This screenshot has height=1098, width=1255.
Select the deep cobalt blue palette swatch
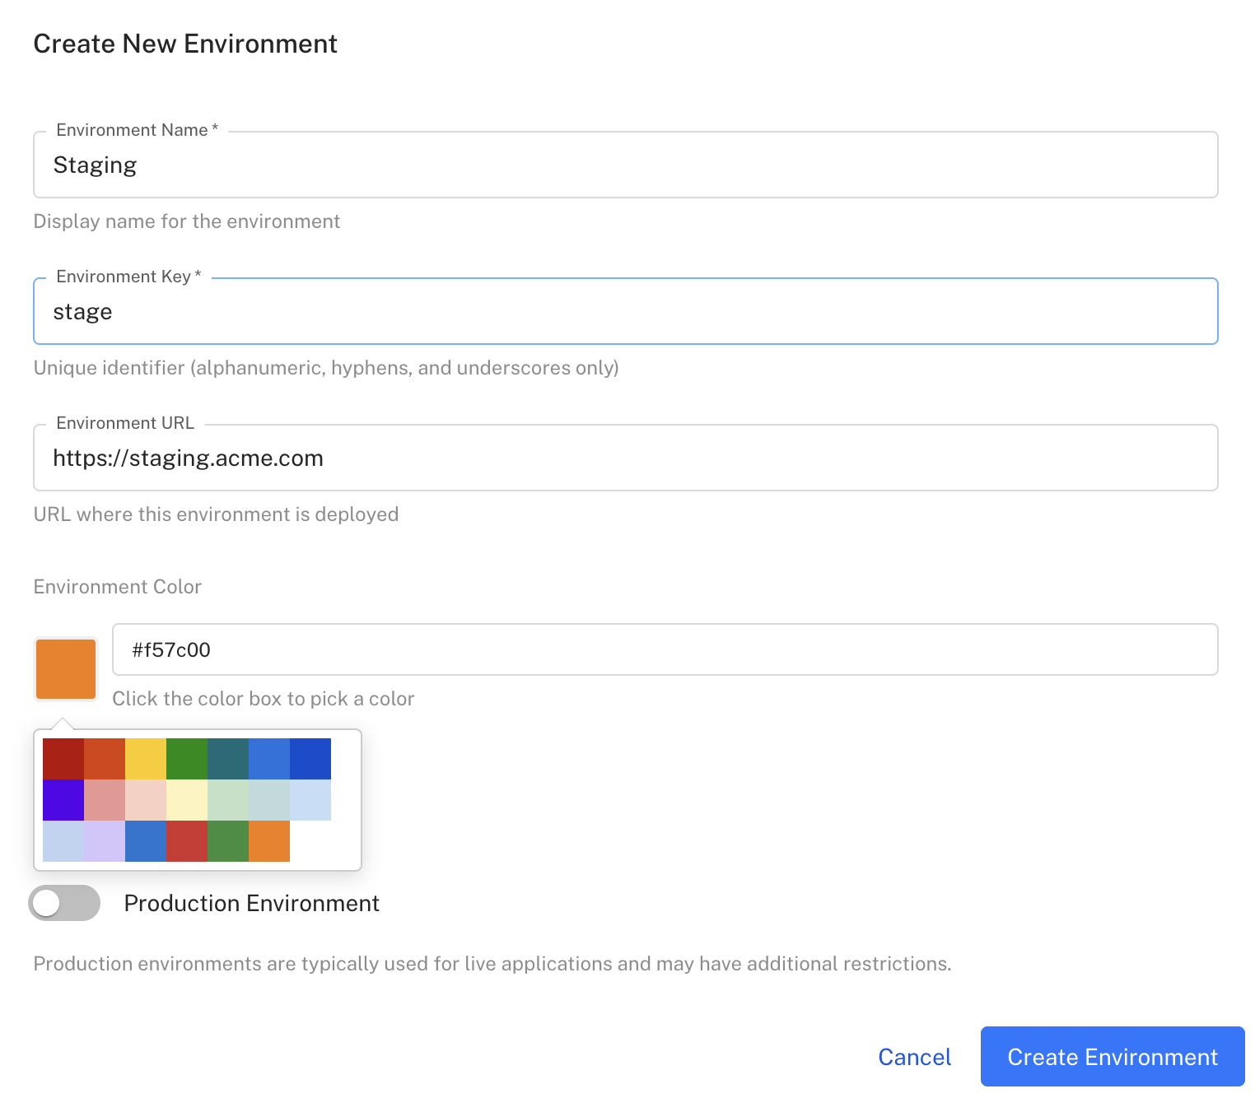pyautogui.click(x=310, y=759)
